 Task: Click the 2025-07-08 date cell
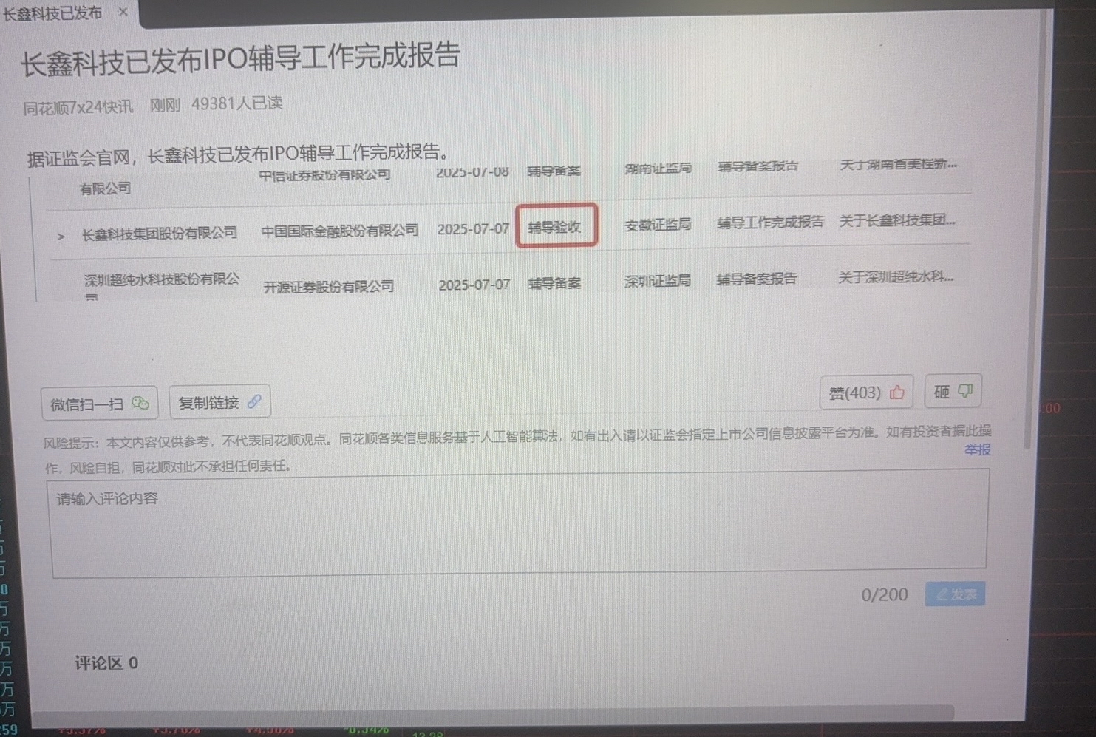pyautogui.click(x=472, y=172)
